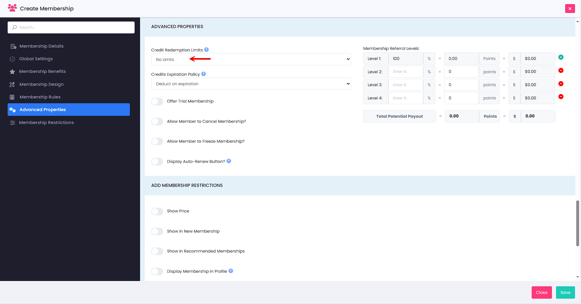Click Level 1 percentage field

(406, 59)
